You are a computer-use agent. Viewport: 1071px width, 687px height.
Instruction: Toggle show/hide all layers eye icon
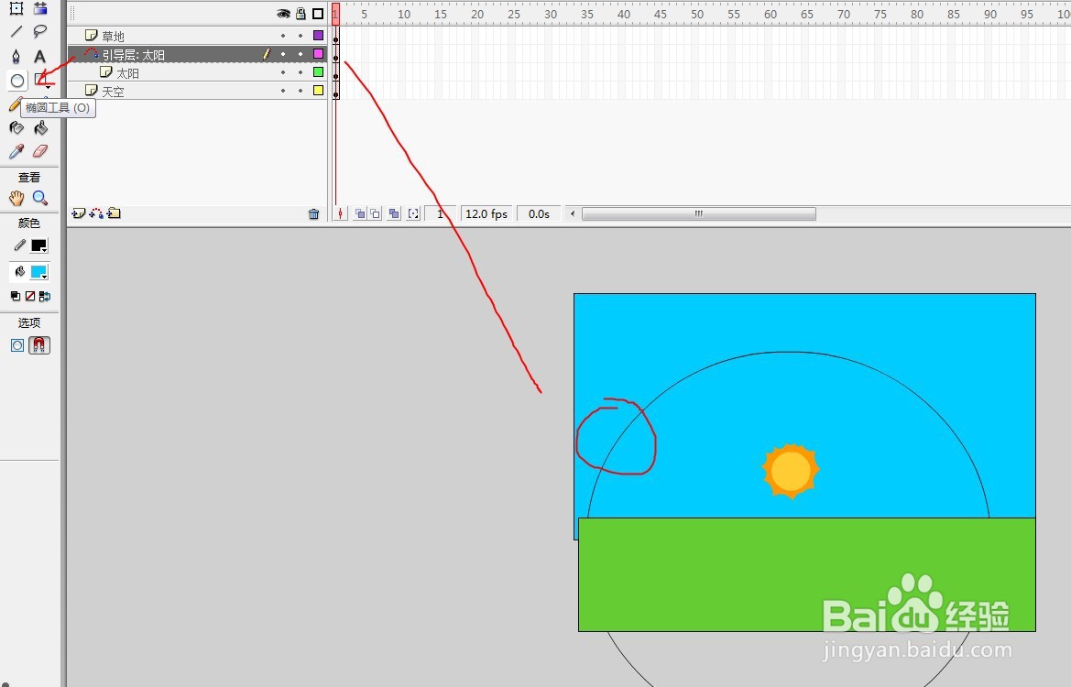click(x=283, y=14)
